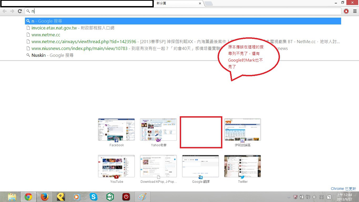Click the Chrome taskbar icon
Image resolution: width=359 pixels, height=202 pixels.
coord(28,197)
